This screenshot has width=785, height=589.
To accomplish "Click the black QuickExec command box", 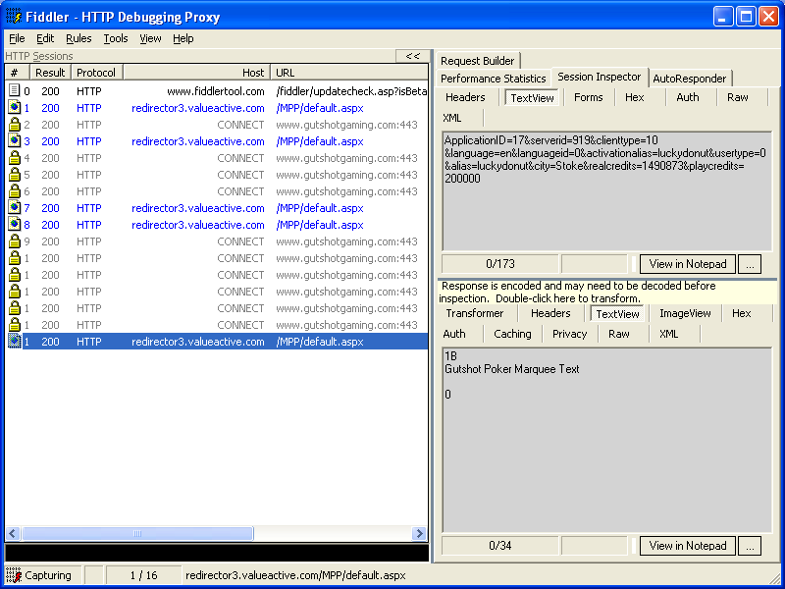I will click(x=217, y=553).
